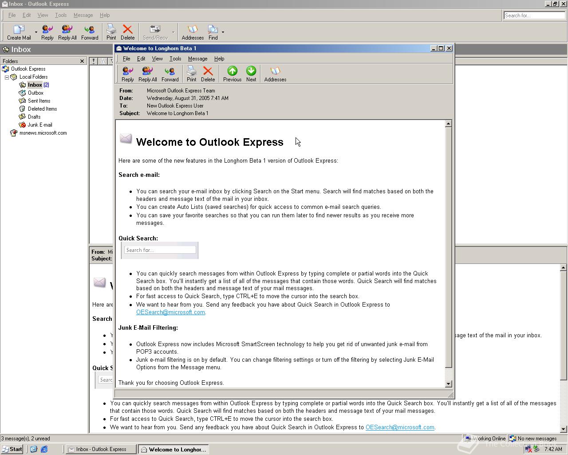Screen dimensions: 568x455
Task: Collapse the Local Folders tree node
Action: tap(7, 77)
